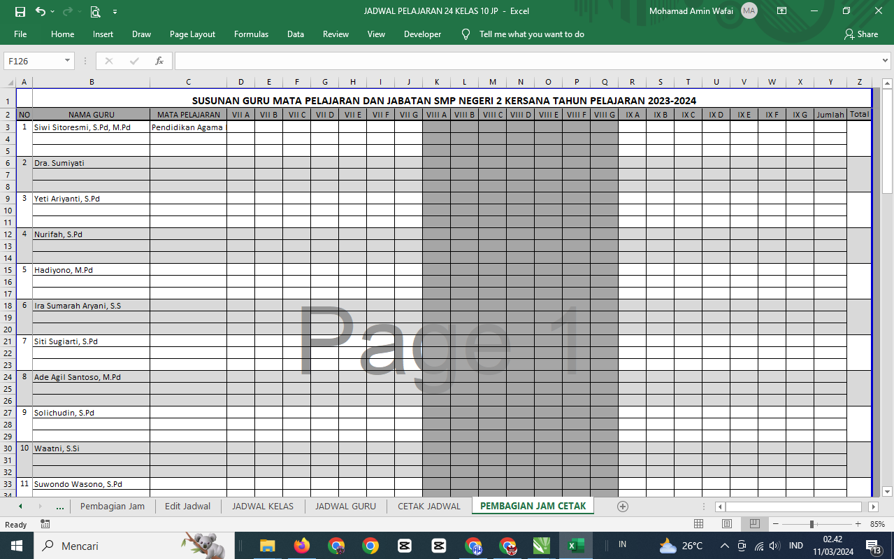Viewport: 894px width, 559px height.
Task: Open Print Preview from Quick Access Toolbar
Action: (95, 11)
